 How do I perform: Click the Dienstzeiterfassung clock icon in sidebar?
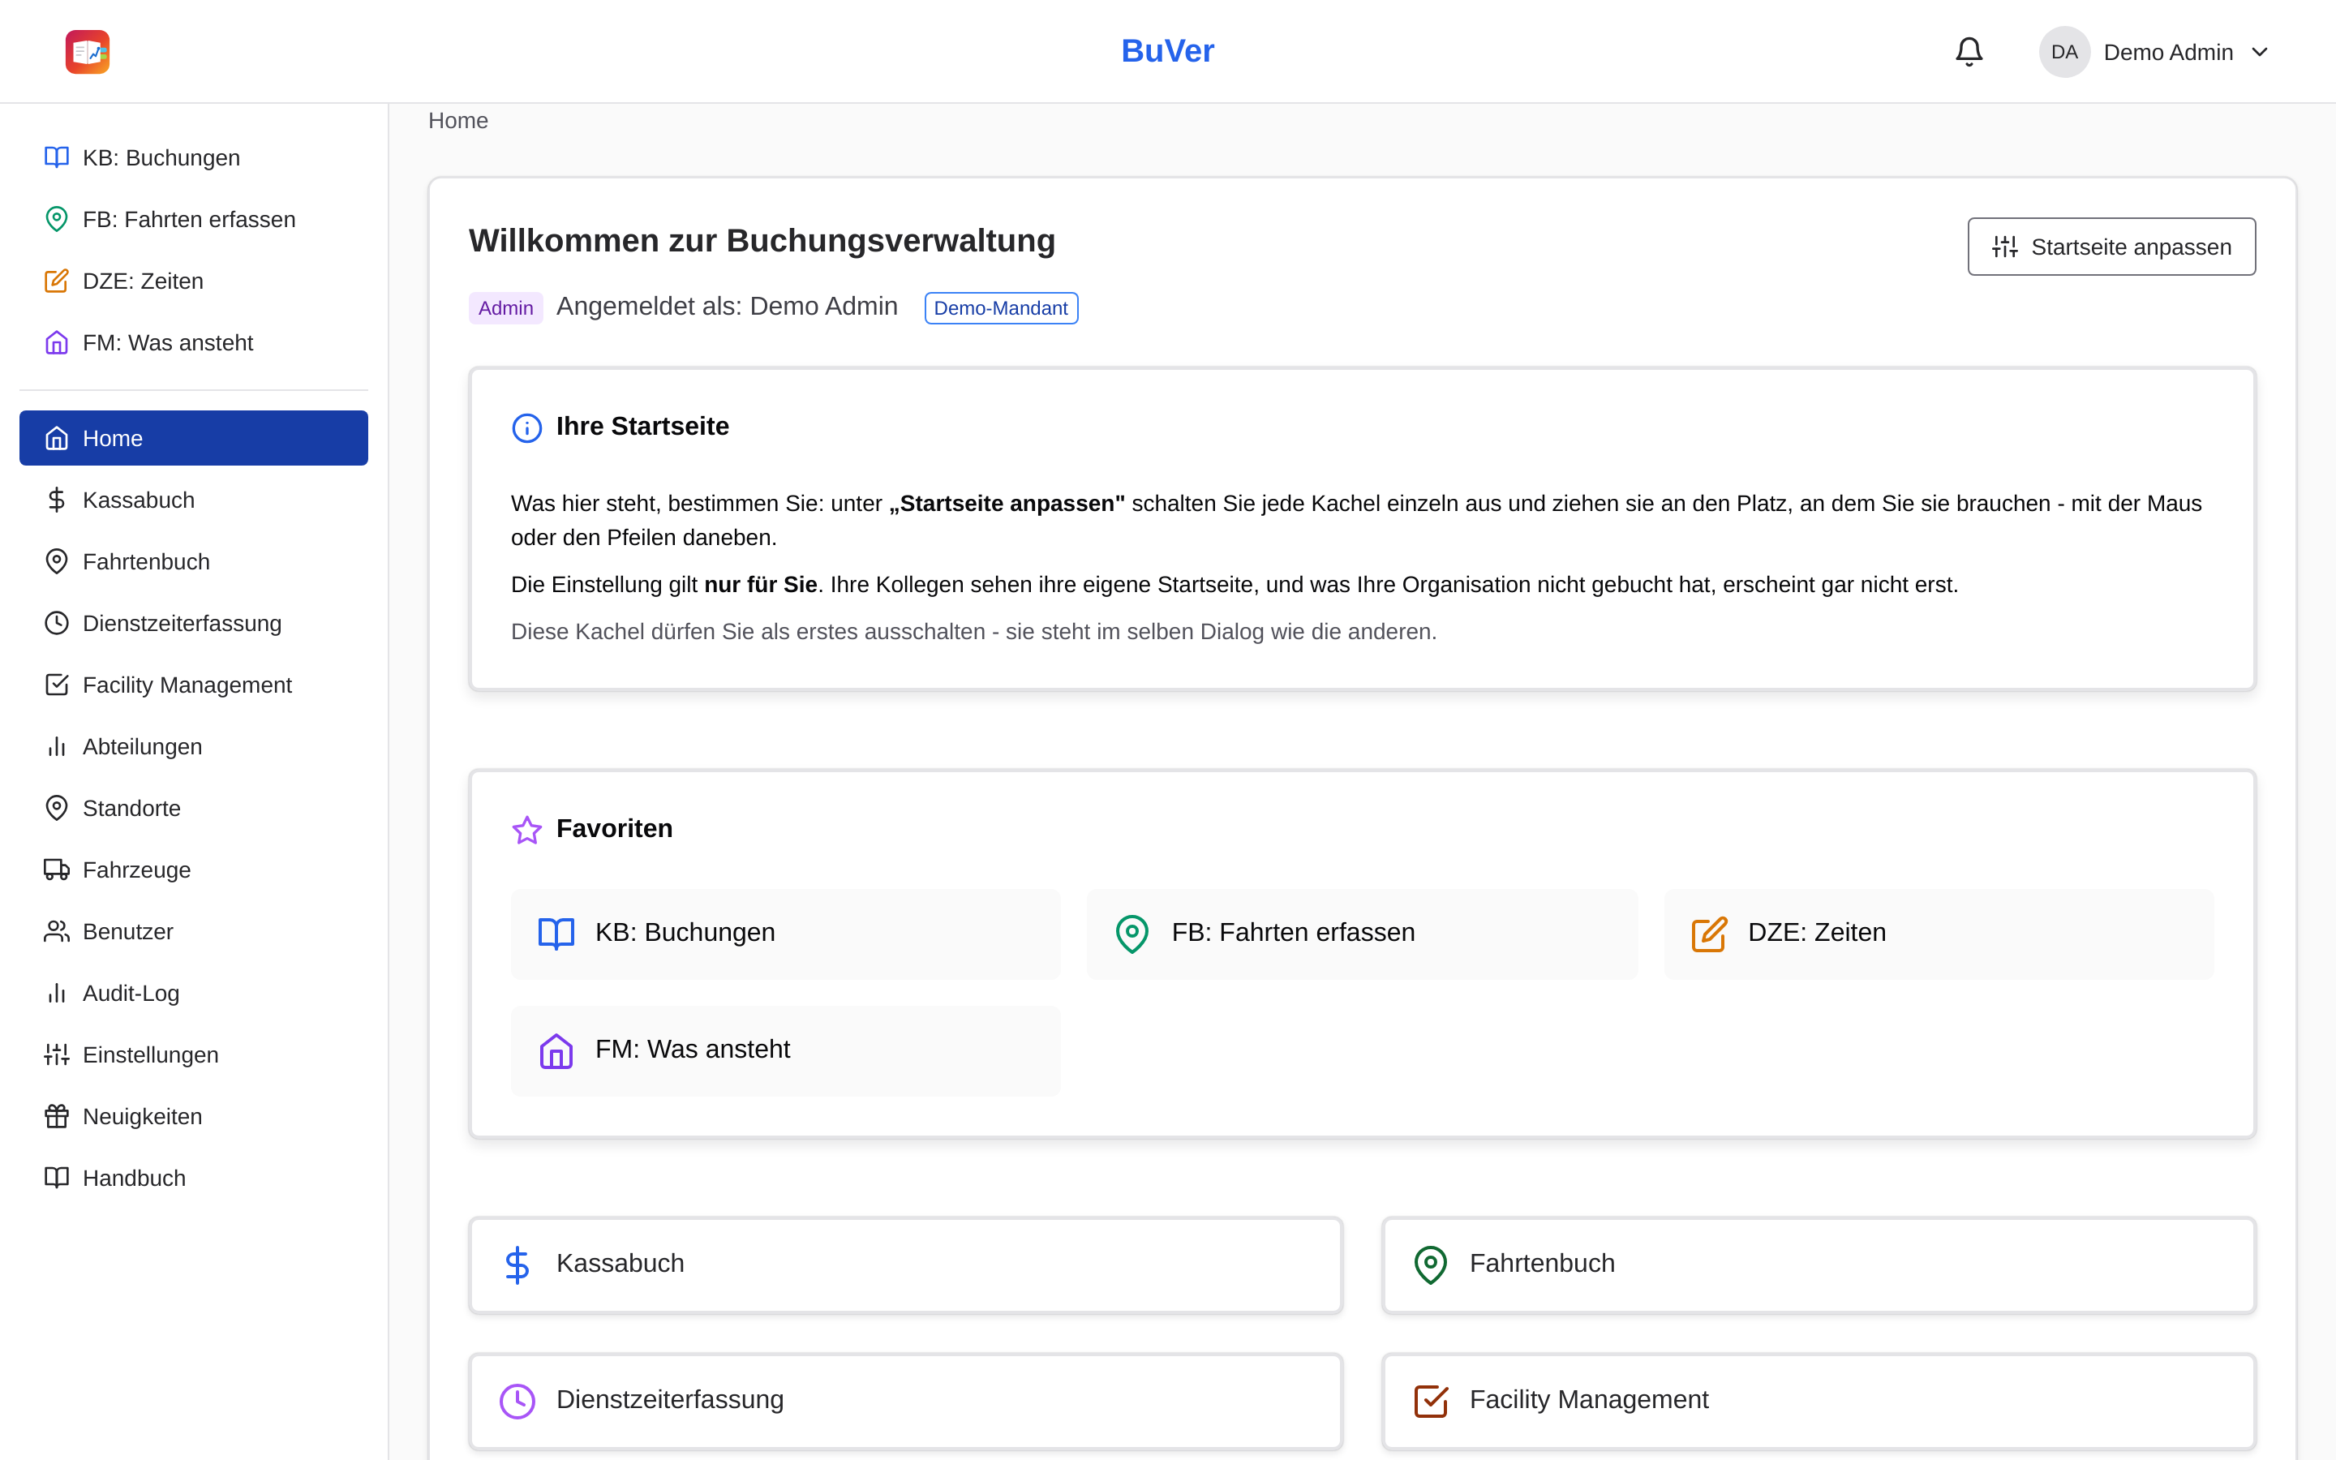(x=57, y=624)
